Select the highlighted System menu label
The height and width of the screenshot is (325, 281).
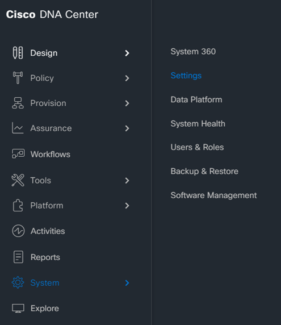click(x=45, y=283)
